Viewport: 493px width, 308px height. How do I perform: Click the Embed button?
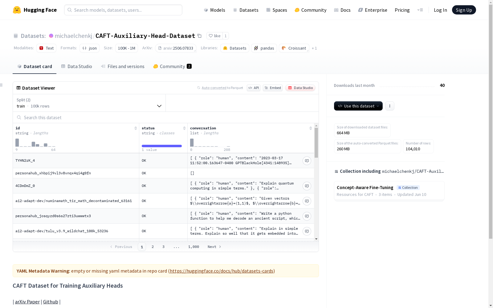click(273, 88)
